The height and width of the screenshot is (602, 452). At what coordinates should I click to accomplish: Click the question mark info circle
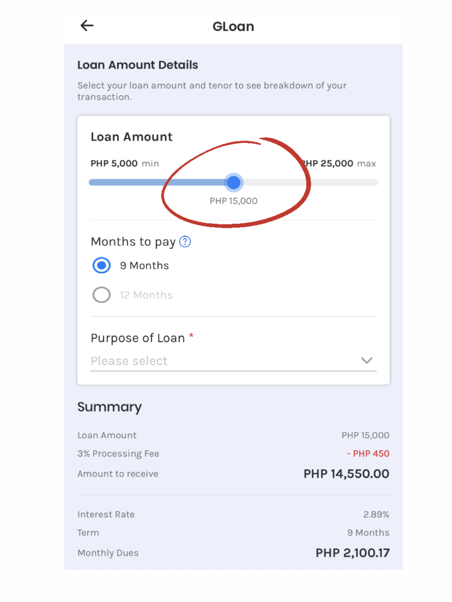click(x=185, y=241)
